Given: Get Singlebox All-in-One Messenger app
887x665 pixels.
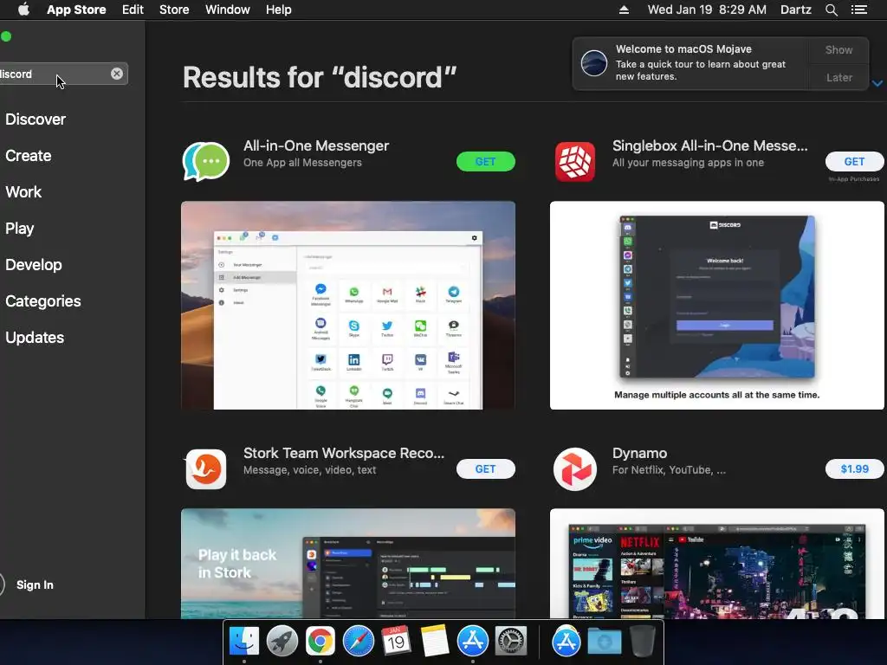Looking at the screenshot, I should pyautogui.click(x=854, y=162).
